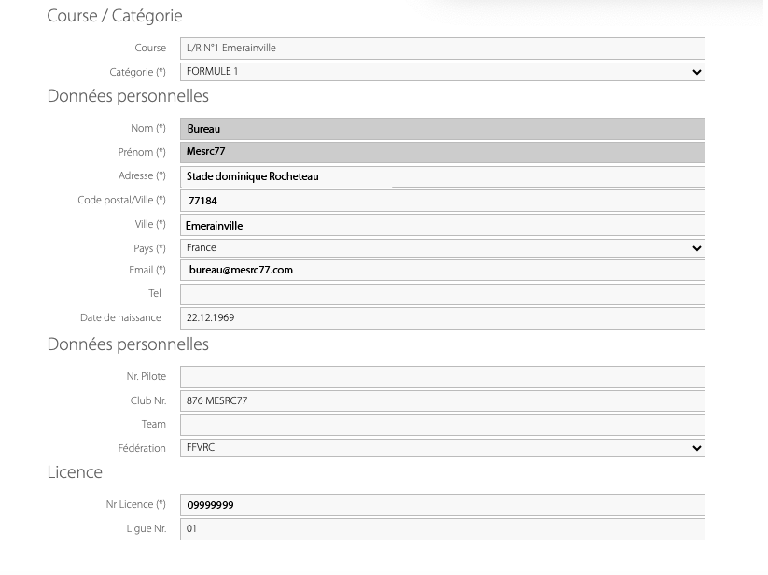
Task: Click the Code postal field showing 77184
Action: pos(442,201)
